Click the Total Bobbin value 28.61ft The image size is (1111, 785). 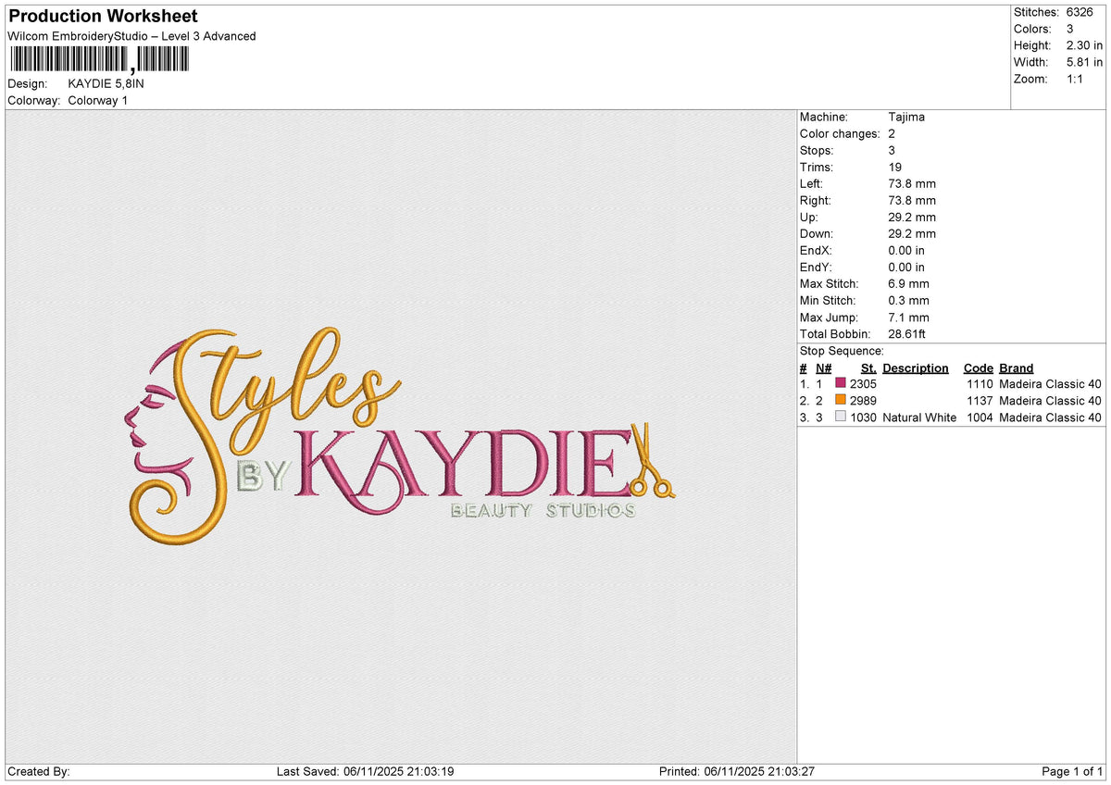[907, 333]
